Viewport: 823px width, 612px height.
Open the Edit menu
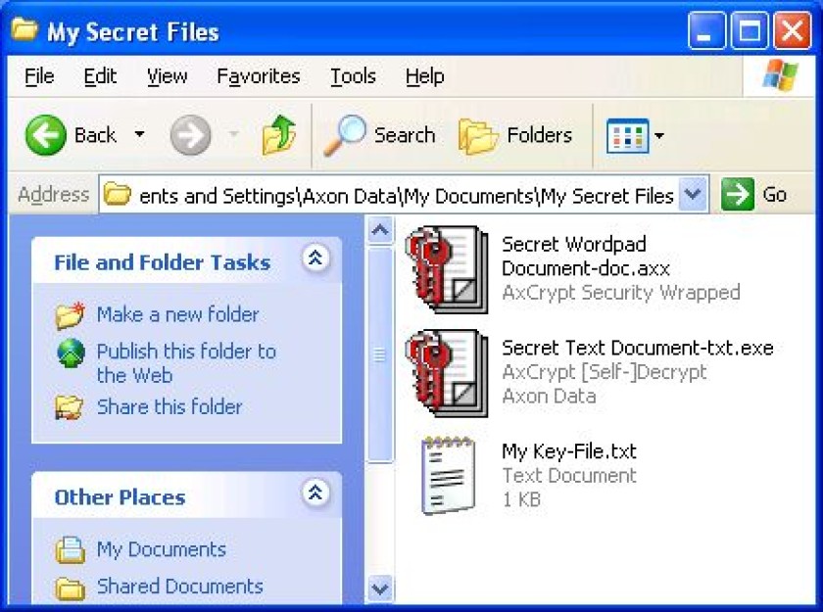click(x=100, y=76)
